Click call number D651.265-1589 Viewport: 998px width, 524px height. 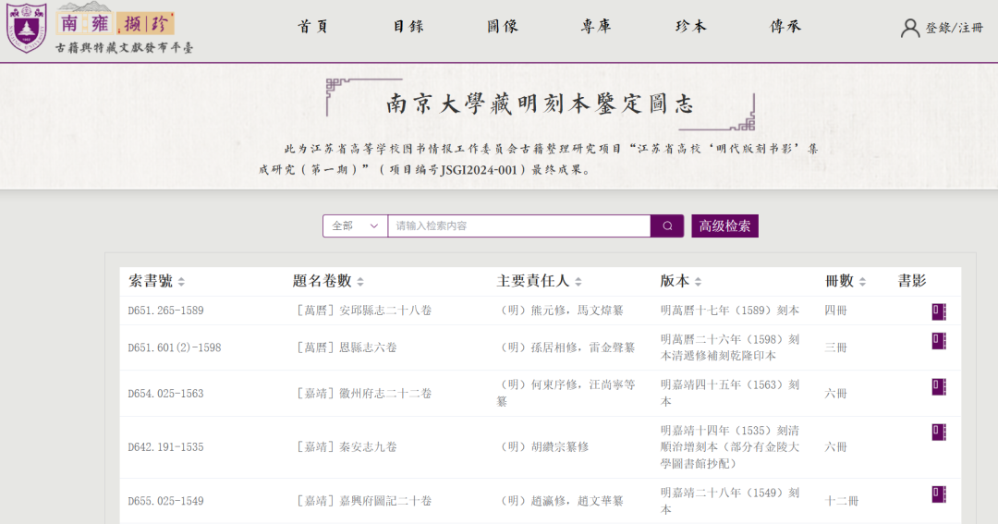165,311
